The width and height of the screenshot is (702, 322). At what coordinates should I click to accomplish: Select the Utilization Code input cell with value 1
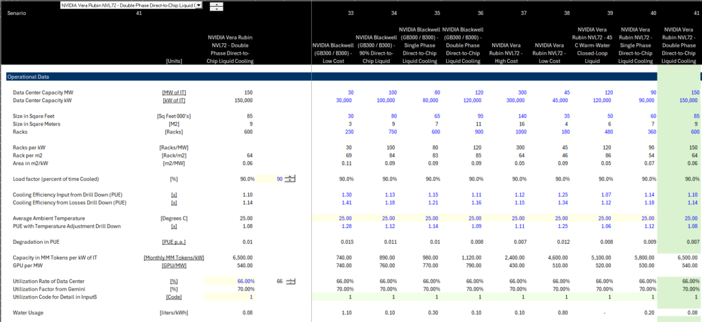(x=230, y=297)
